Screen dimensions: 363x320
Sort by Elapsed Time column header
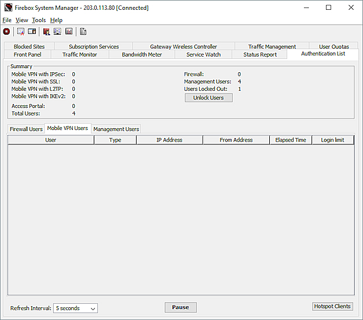tap(291, 140)
